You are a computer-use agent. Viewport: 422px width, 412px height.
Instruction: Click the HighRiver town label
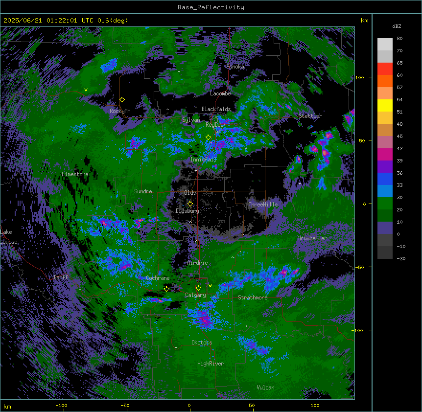click(x=211, y=364)
